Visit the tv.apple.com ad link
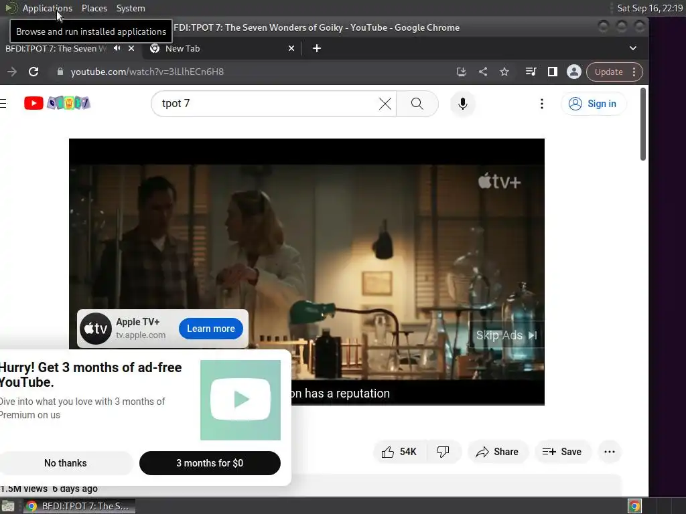Image resolution: width=686 pixels, height=514 pixels. coord(141,335)
